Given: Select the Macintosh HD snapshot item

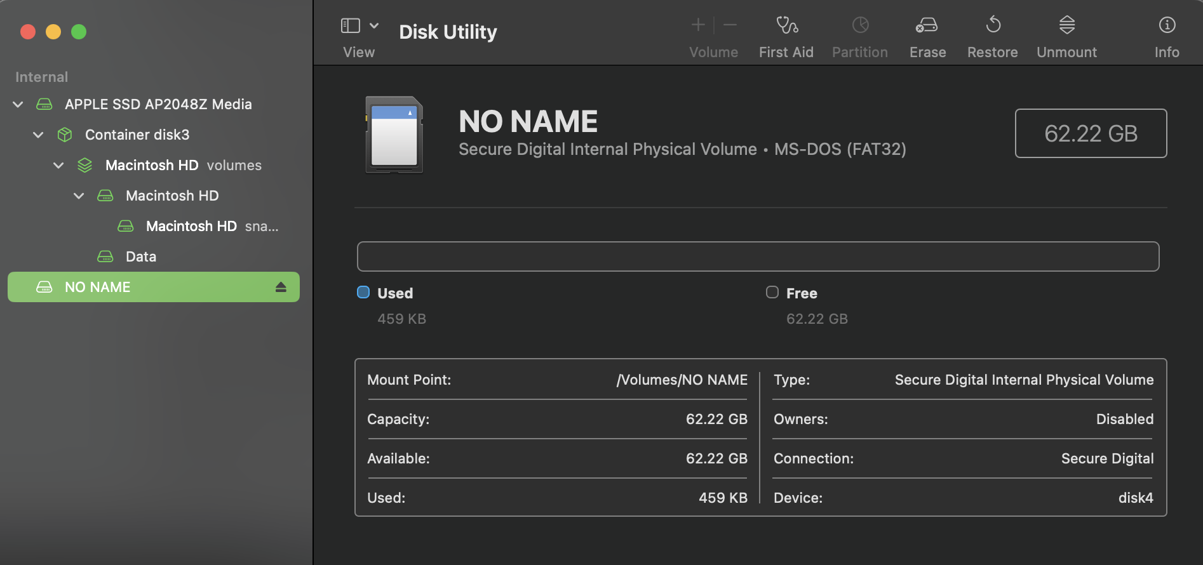Looking at the screenshot, I should 191,227.
